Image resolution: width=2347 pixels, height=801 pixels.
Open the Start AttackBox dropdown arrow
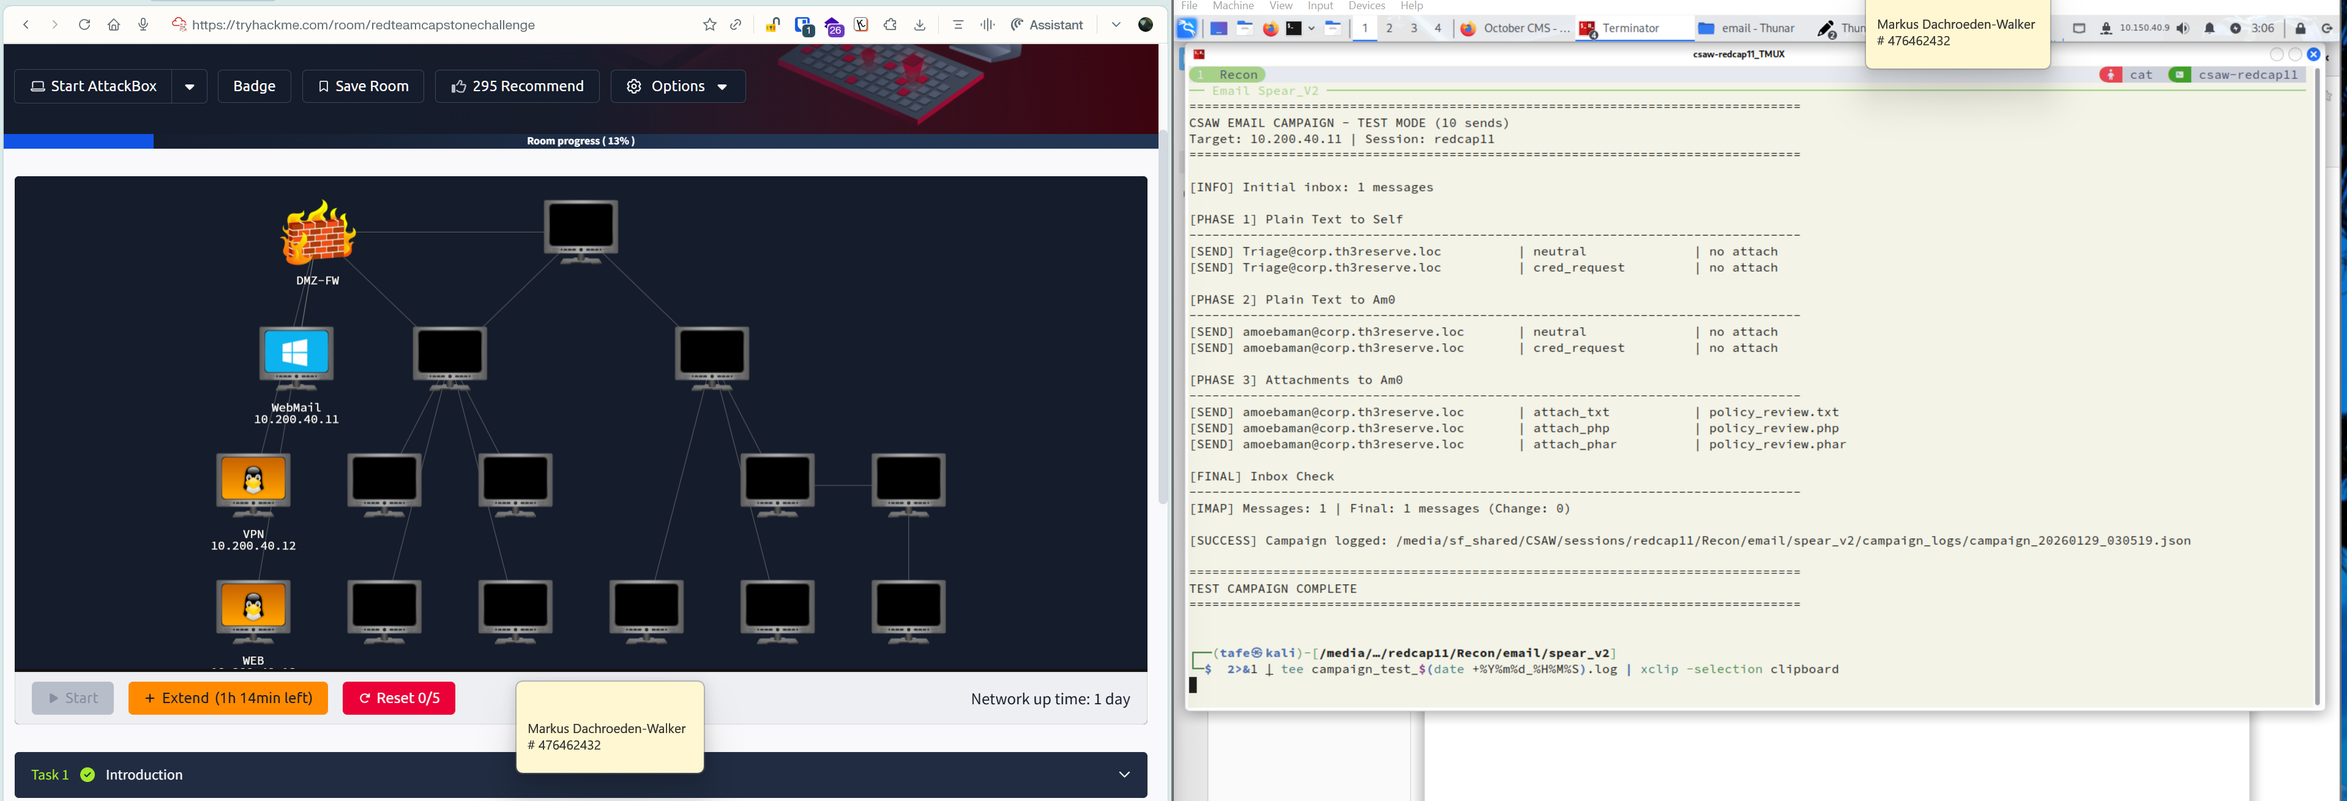point(190,86)
